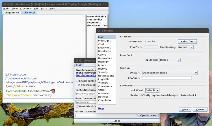Click the Cancel button in Settings

[200, 109]
